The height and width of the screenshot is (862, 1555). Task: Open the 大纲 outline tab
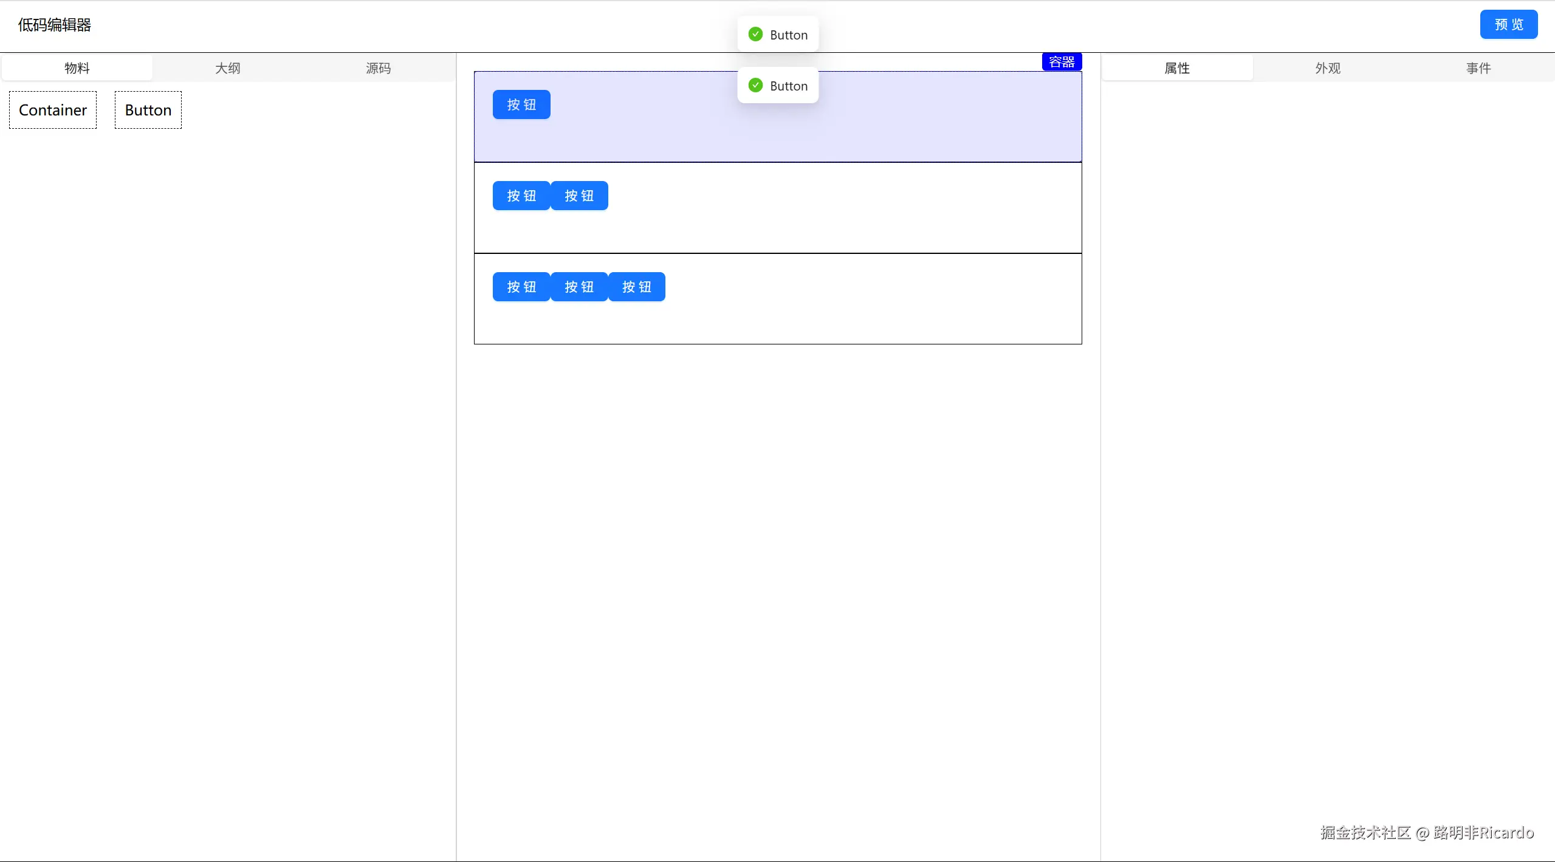point(228,68)
